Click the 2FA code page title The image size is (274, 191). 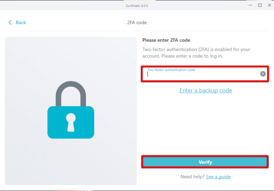pyautogui.click(x=137, y=23)
